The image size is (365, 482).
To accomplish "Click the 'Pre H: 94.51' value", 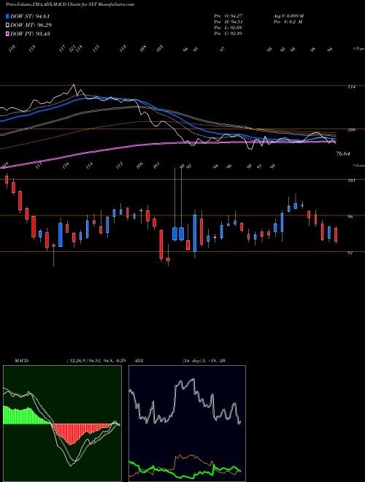I will pyautogui.click(x=228, y=22).
